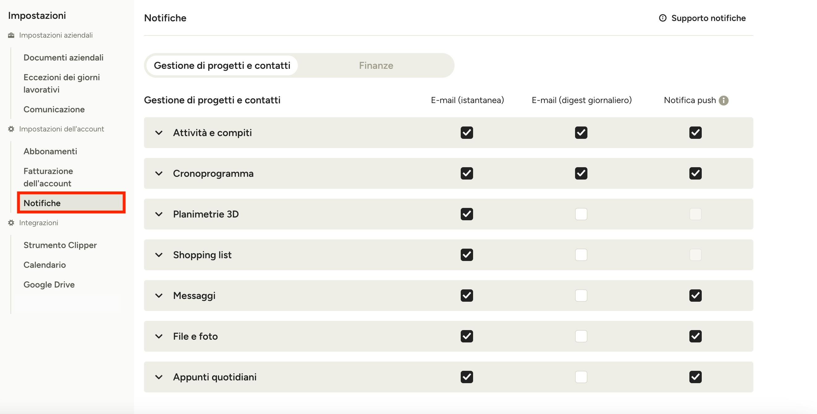Expand the Attività e compiti row

point(159,133)
